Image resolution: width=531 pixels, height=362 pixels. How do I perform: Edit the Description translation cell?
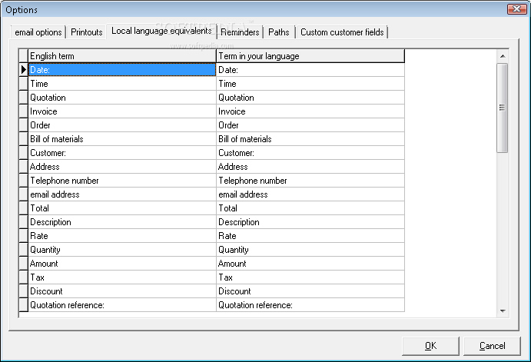tap(310, 222)
